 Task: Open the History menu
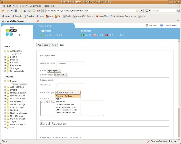point(24,6)
